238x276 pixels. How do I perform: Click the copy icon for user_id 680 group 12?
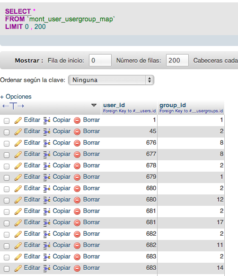tap(47, 200)
